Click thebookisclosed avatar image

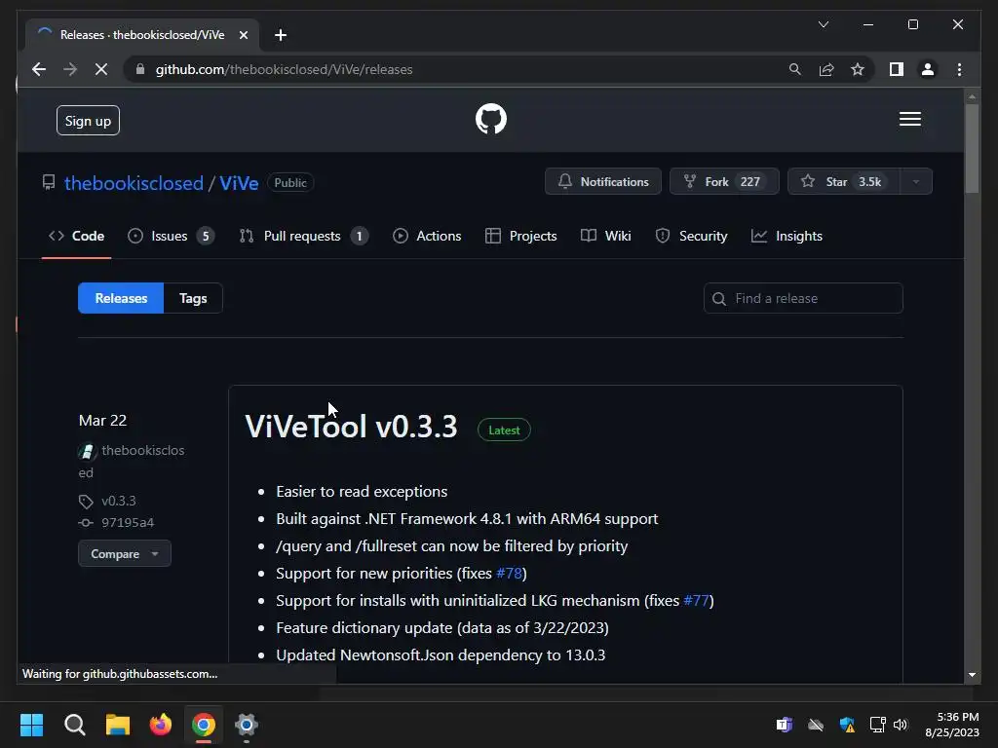click(87, 451)
